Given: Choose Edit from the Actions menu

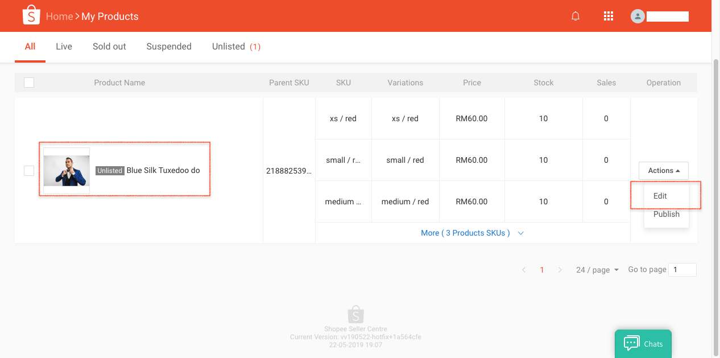Looking at the screenshot, I should [x=660, y=196].
